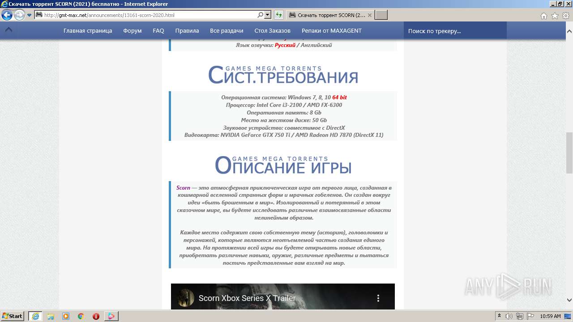Click the red 'Русский' language text
Viewport: 573px width, 322px height.
pos(285,45)
